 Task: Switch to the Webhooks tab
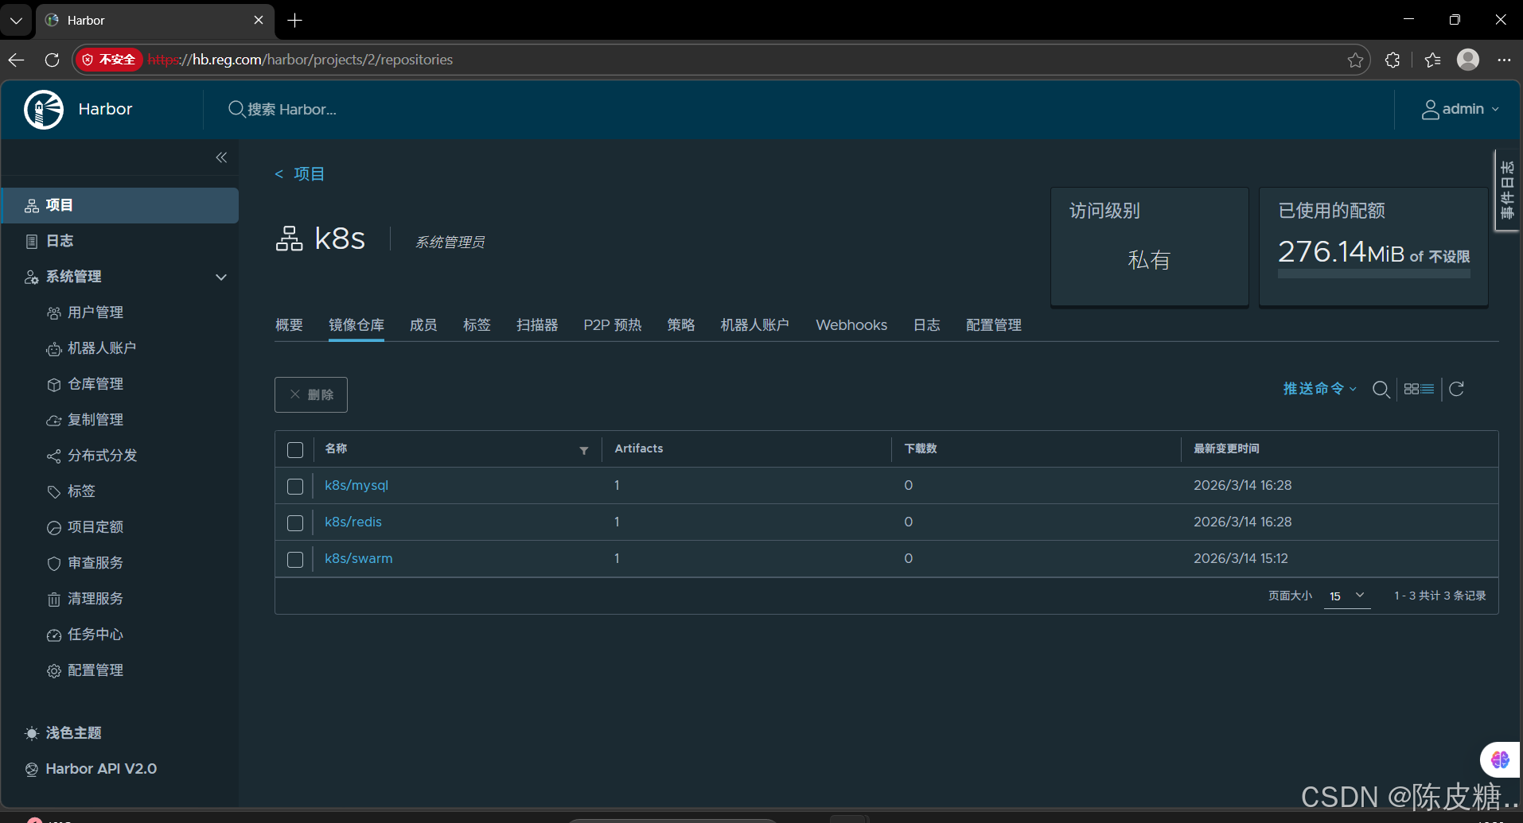[x=851, y=325]
